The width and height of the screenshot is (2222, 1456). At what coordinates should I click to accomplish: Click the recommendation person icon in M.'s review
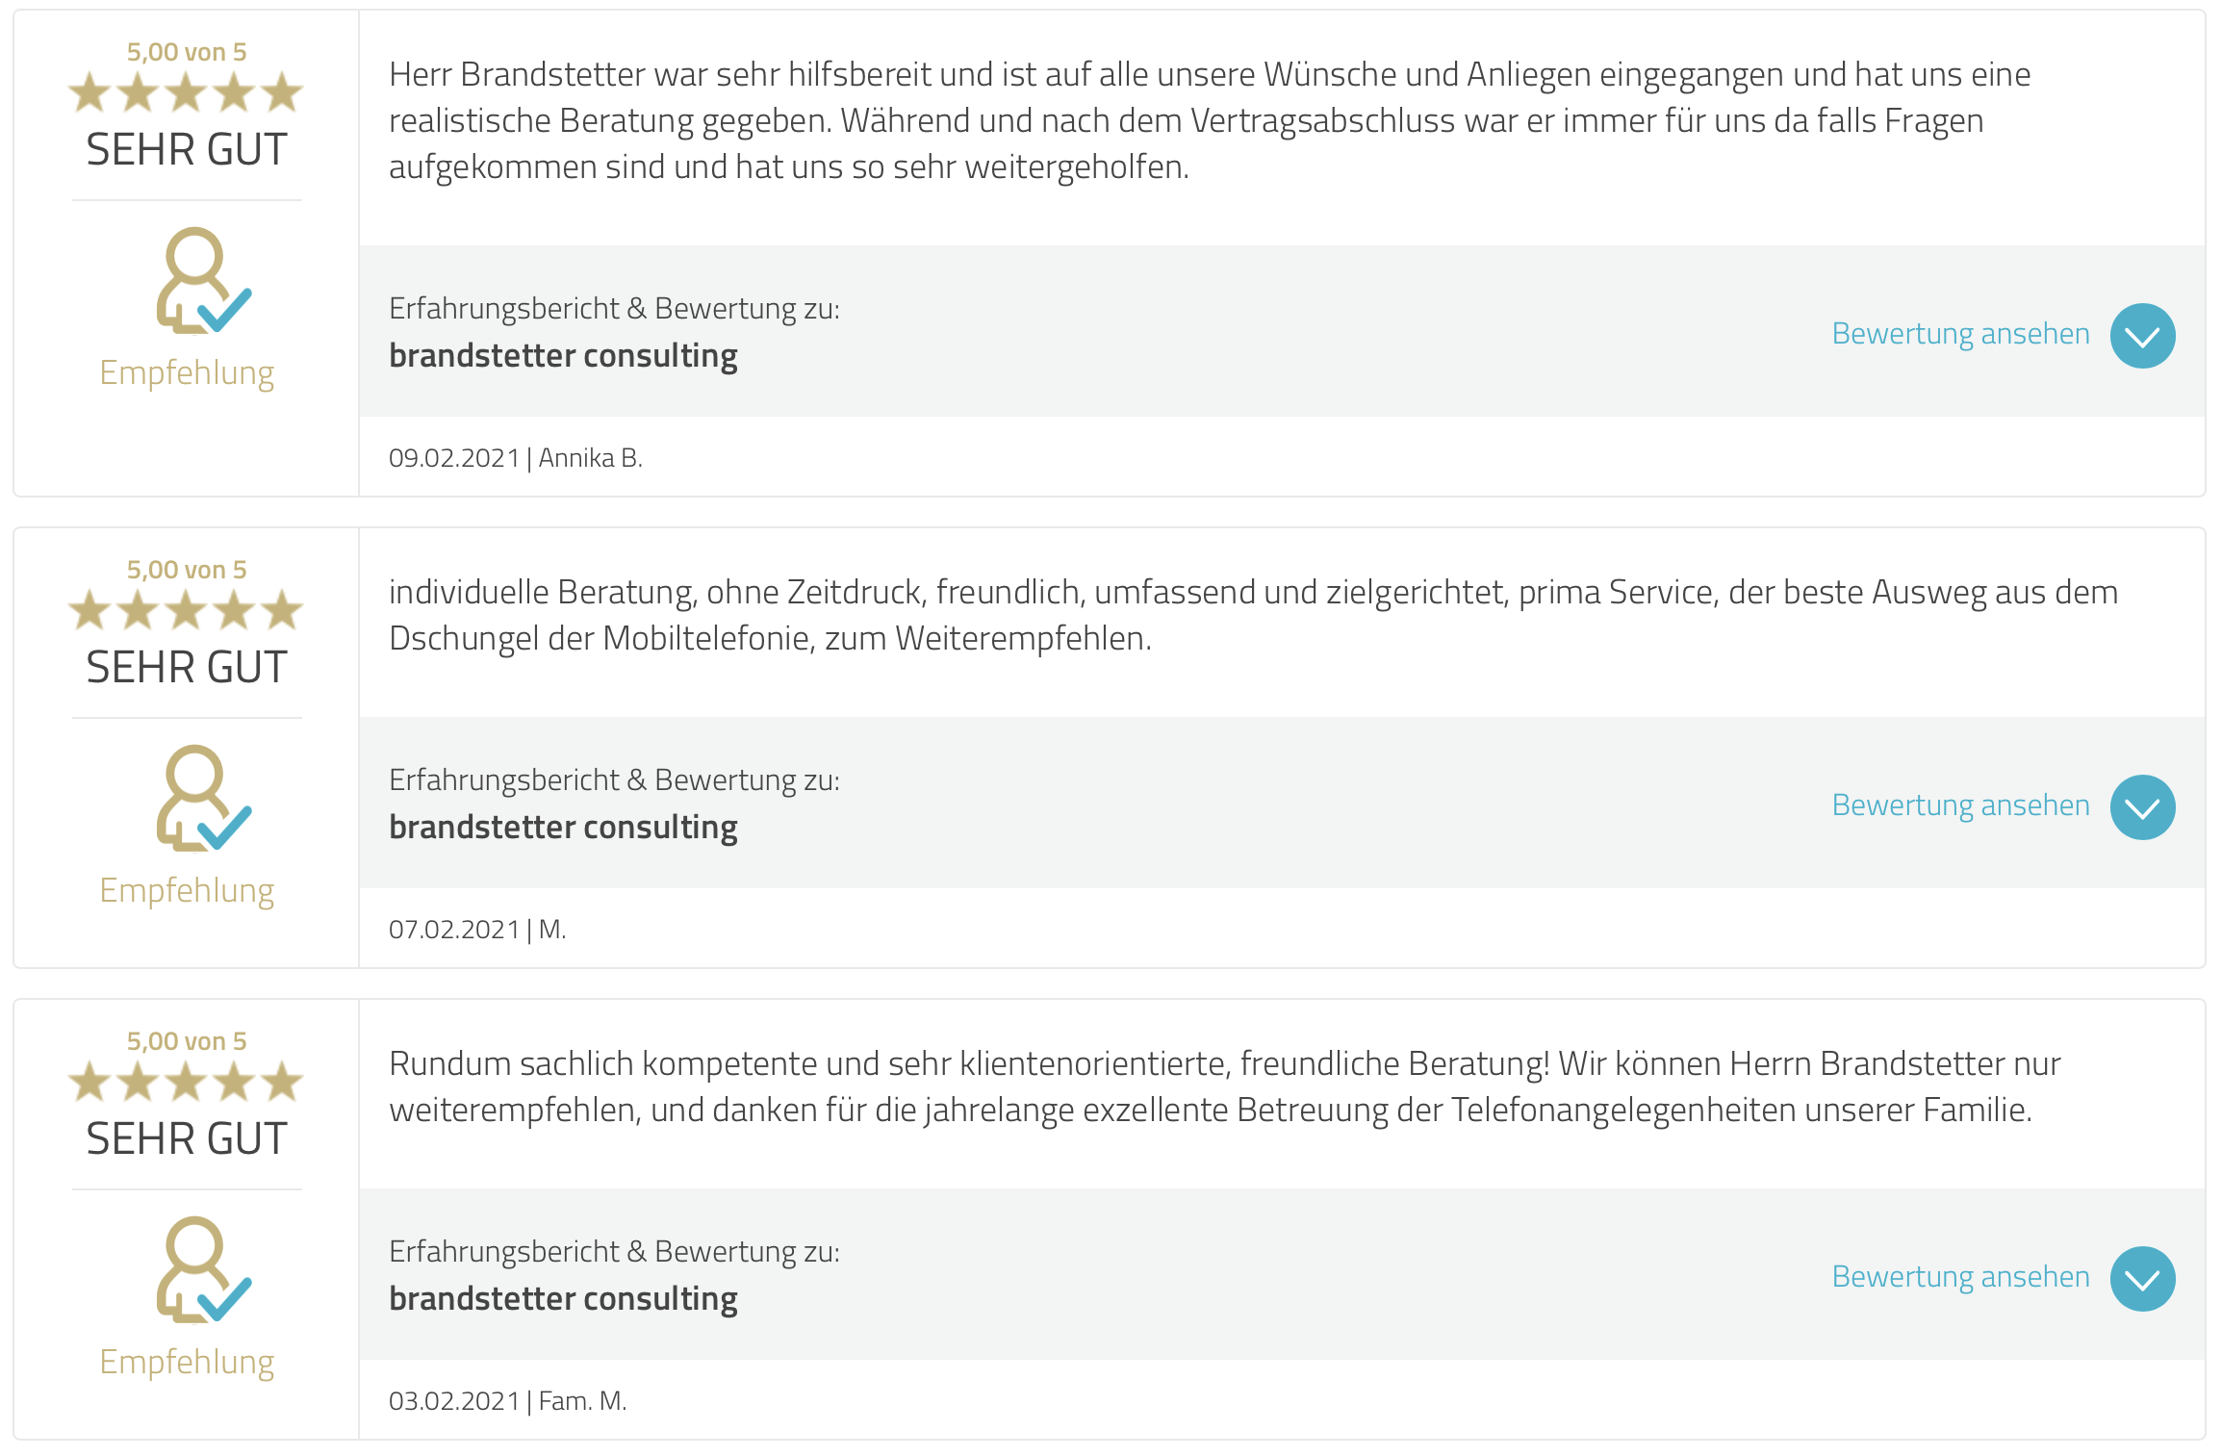click(203, 798)
